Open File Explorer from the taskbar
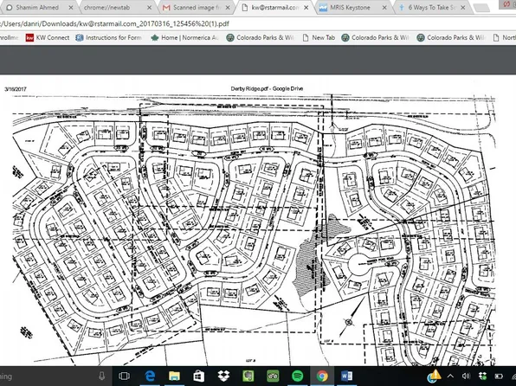Screen dimensions: 516x386 (x=174, y=376)
